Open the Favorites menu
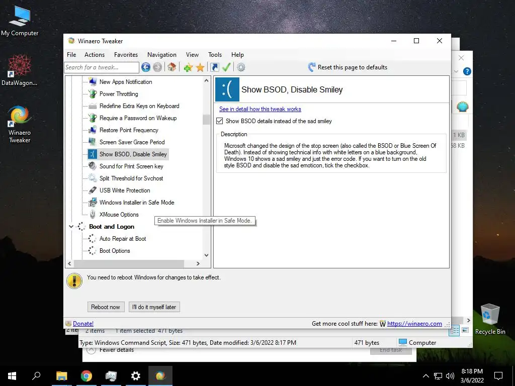The width and height of the screenshot is (515, 386). pyautogui.click(x=126, y=55)
